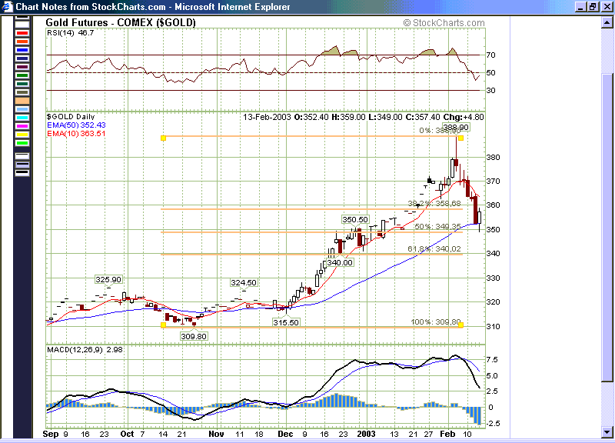Click the Oct date axis label
Viewport: 615px width, 443px height.
pyautogui.click(x=127, y=434)
